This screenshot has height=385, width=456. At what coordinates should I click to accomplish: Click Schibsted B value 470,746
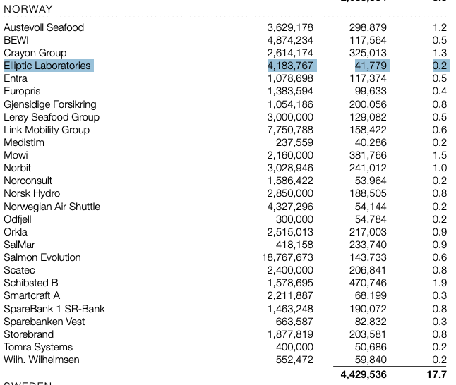(x=368, y=283)
